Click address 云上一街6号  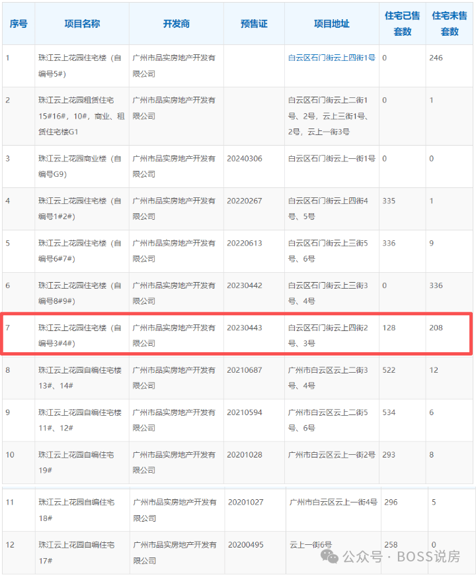[x=311, y=545]
